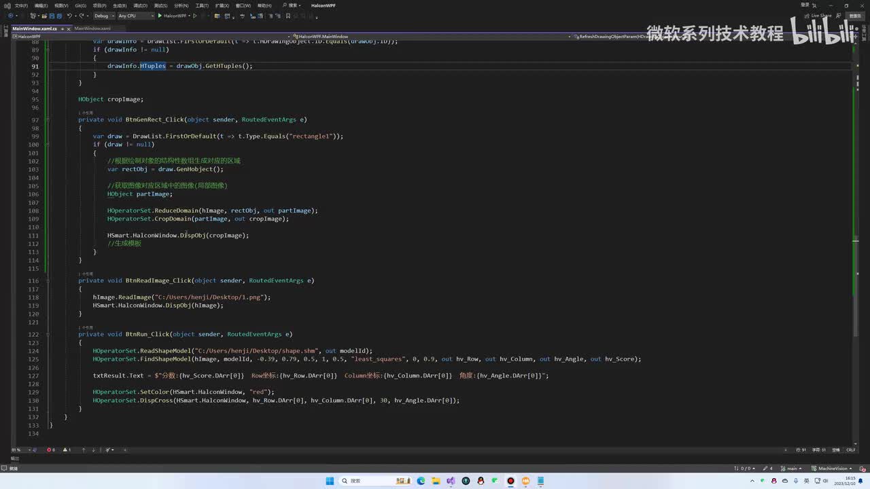Open the Debug configuration dropdown
Viewport: 870px width, 489px height.
coord(103,16)
